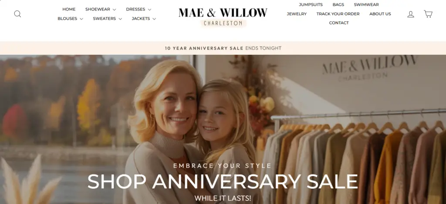Open the Jumpsuits menu item
The height and width of the screenshot is (204, 446).
[311, 4]
